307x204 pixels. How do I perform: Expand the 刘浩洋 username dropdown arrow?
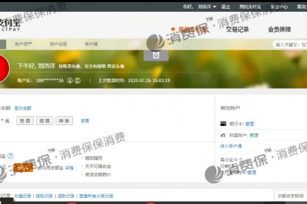tap(215, 7)
